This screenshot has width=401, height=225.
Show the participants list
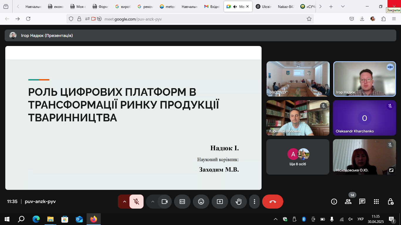(348, 202)
